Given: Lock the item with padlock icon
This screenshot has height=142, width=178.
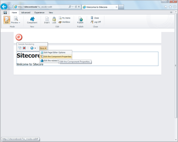Looking at the screenshot, I should pos(54,20).
